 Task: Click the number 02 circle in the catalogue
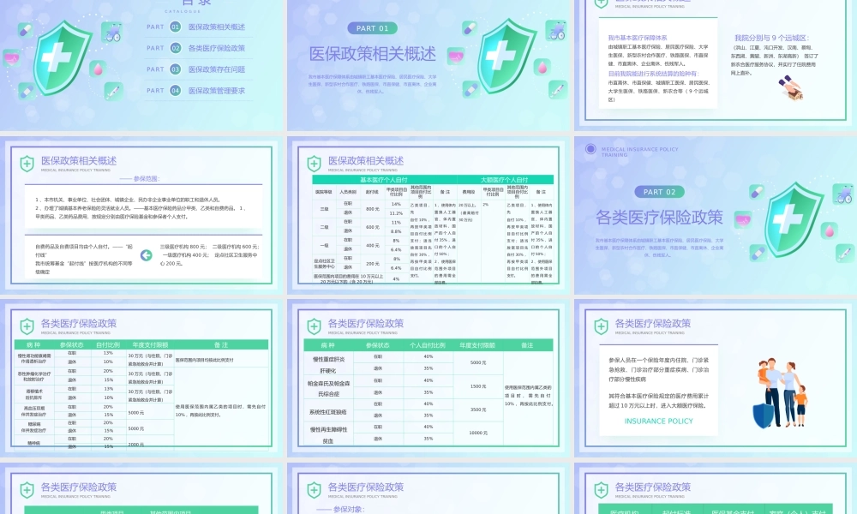click(175, 48)
